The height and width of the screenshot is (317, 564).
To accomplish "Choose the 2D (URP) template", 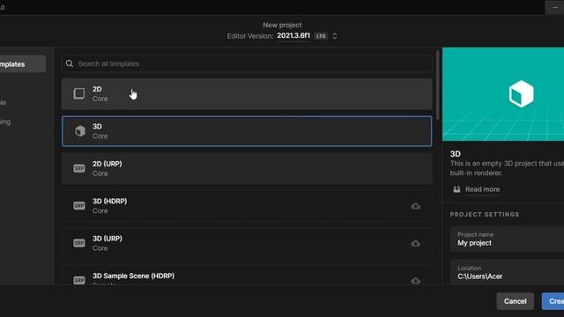I will (x=247, y=168).
